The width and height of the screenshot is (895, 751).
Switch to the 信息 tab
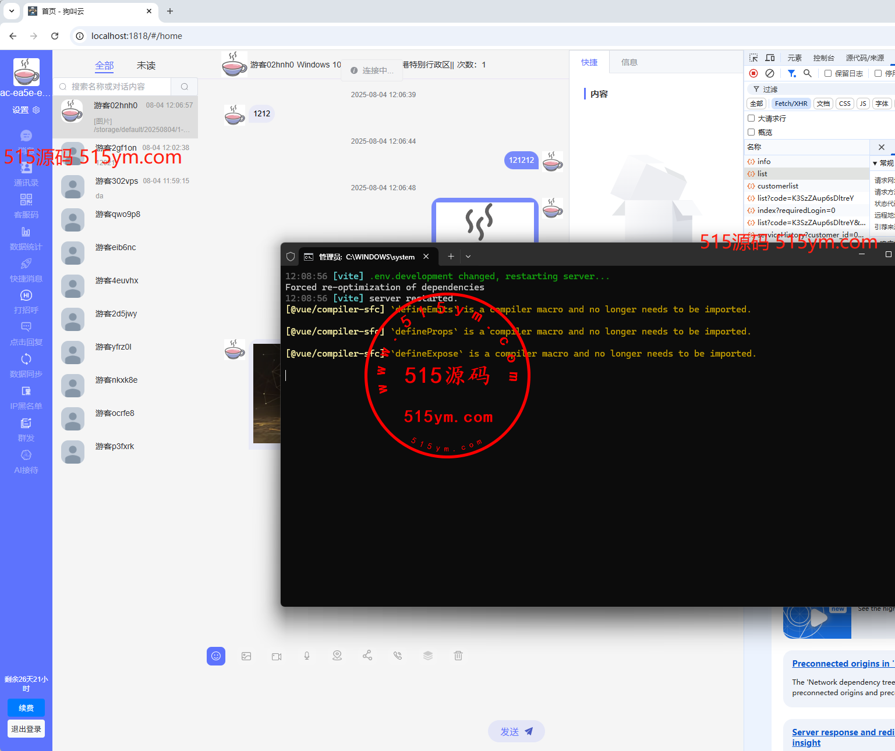(629, 62)
